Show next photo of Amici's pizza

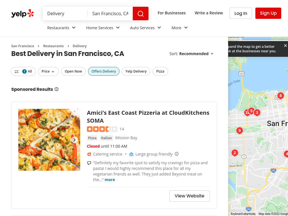click(x=74, y=140)
